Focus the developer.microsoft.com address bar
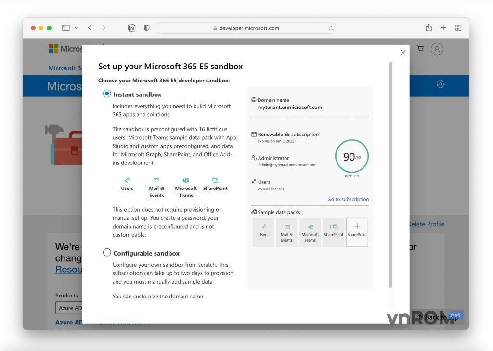The height and width of the screenshot is (351, 493). [246, 28]
